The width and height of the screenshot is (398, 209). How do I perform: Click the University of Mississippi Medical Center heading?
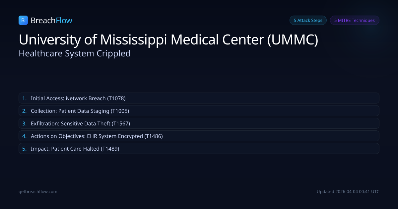tap(168, 40)
